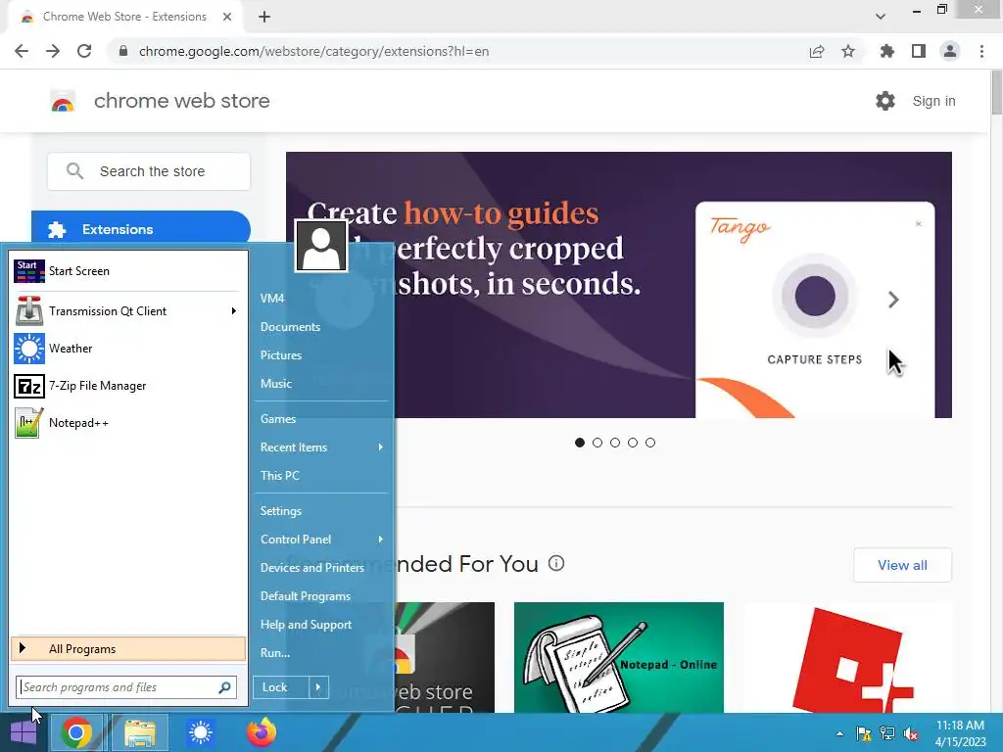
Task: Open the Extensions puzzle icon in Chrome toolbar
Action: pos(887,51)
